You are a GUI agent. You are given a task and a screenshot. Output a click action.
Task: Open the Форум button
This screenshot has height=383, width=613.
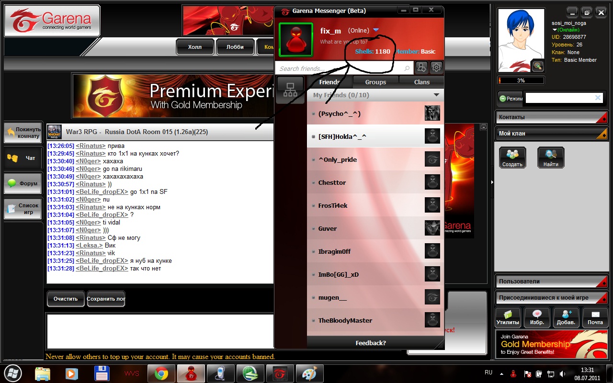[23, 183]
